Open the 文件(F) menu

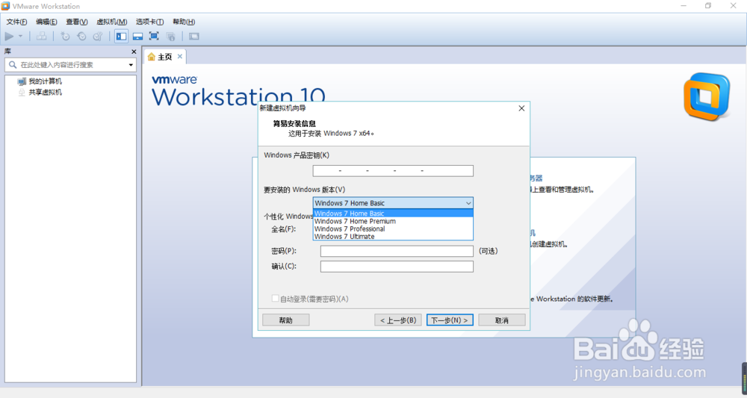pyautogui.click(x=16, y=22)
